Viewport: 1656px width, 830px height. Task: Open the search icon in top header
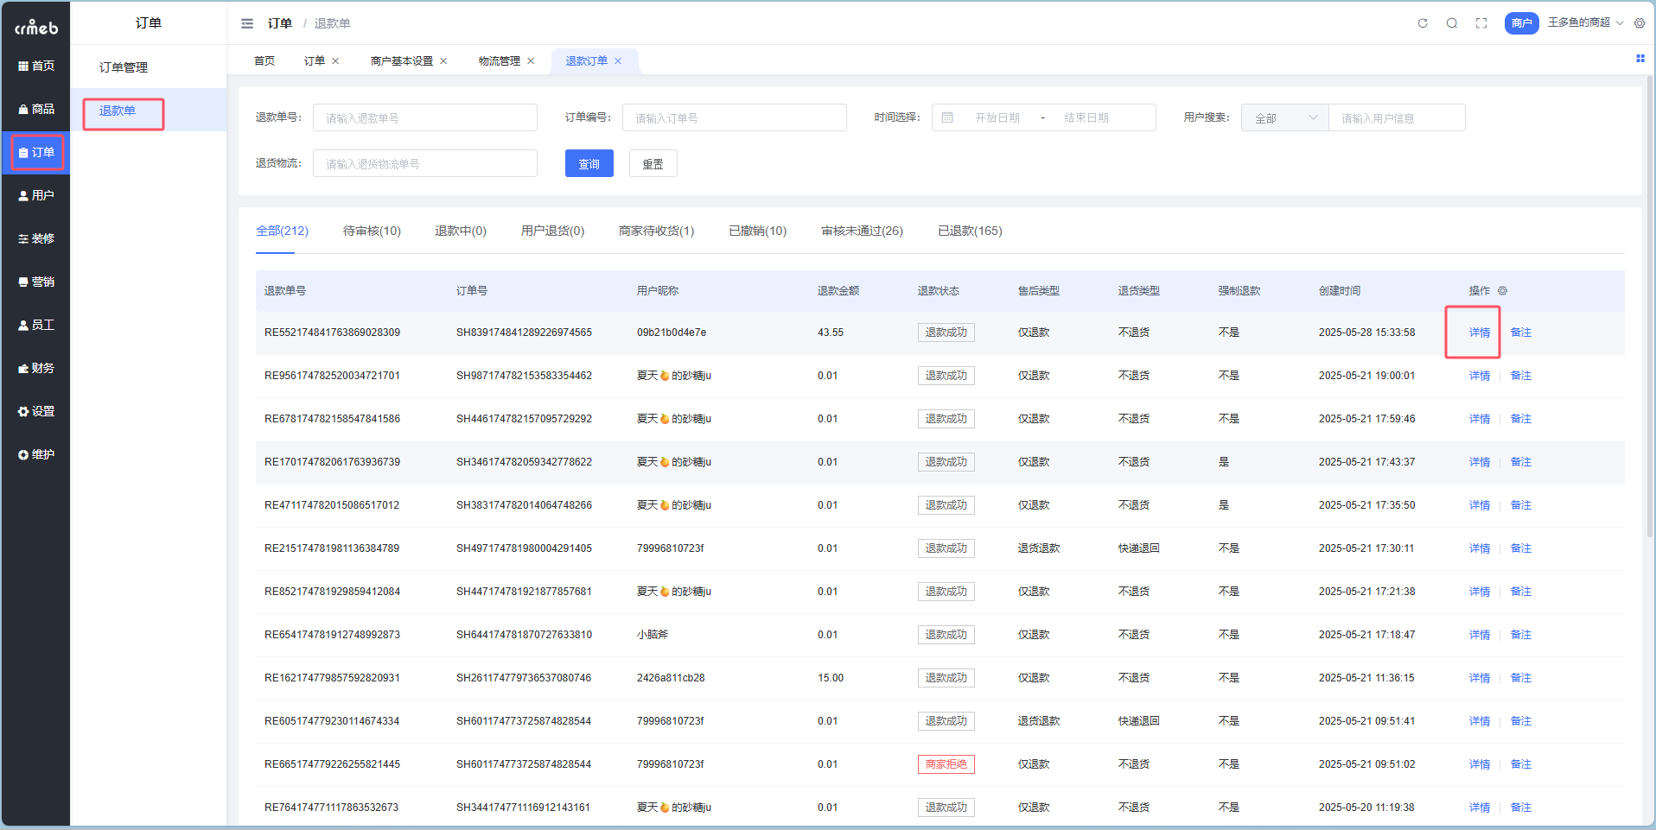1452,23
